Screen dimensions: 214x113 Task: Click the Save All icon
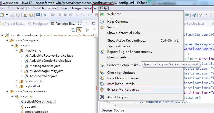[18, 15]
